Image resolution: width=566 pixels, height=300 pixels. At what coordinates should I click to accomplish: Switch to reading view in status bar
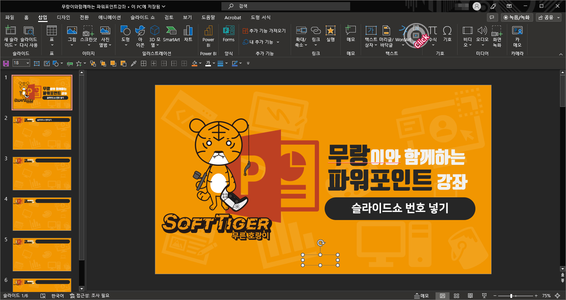click(x=471, y=296)
